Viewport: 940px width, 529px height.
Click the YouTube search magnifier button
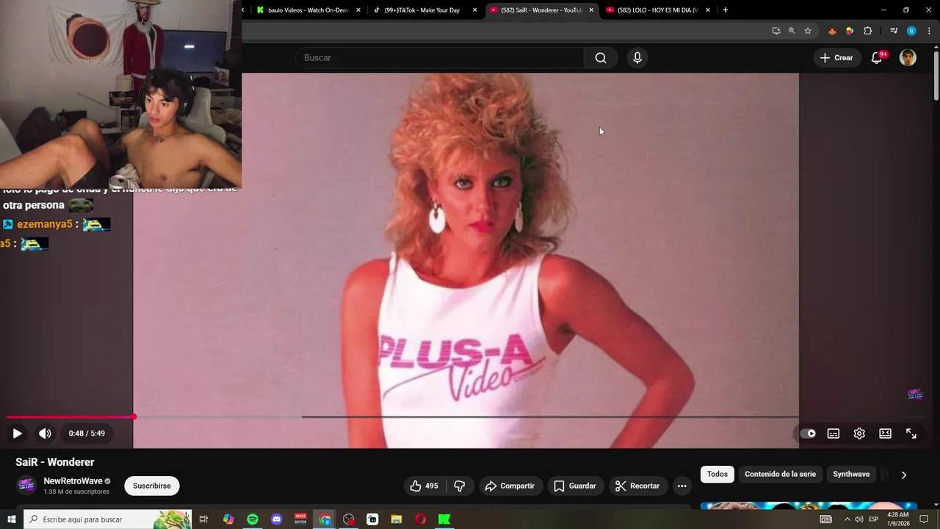click(x=601, y=58)
